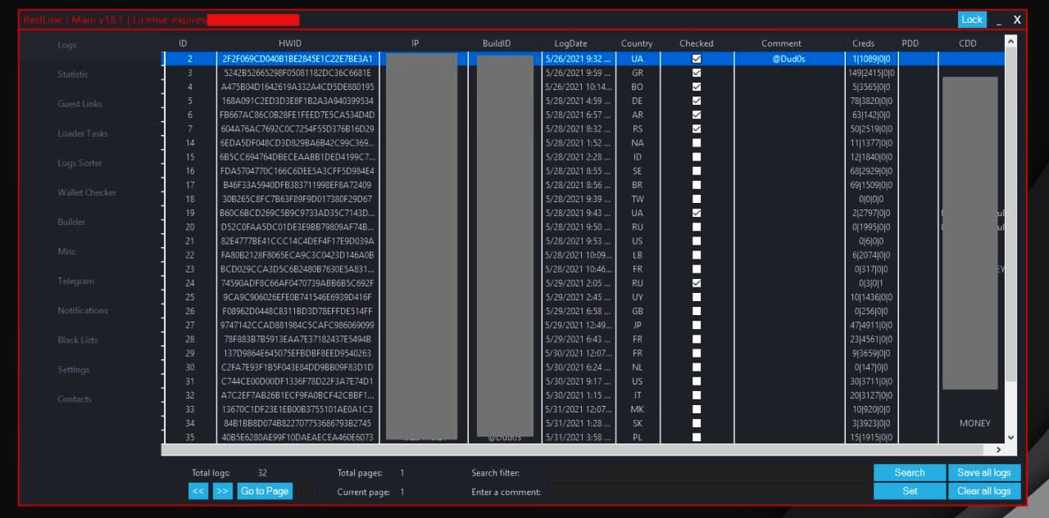
Task: Click the Search button
Action: (909, 472)
